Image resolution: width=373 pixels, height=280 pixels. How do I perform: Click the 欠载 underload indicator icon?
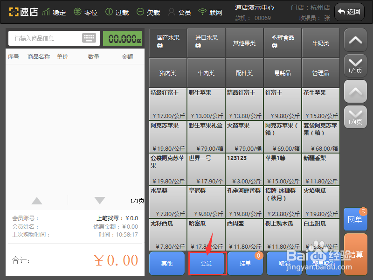click(140, 12)
